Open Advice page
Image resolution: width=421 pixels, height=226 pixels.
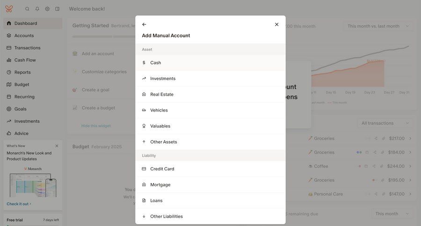pyautogui.click(x=33, y=134)
